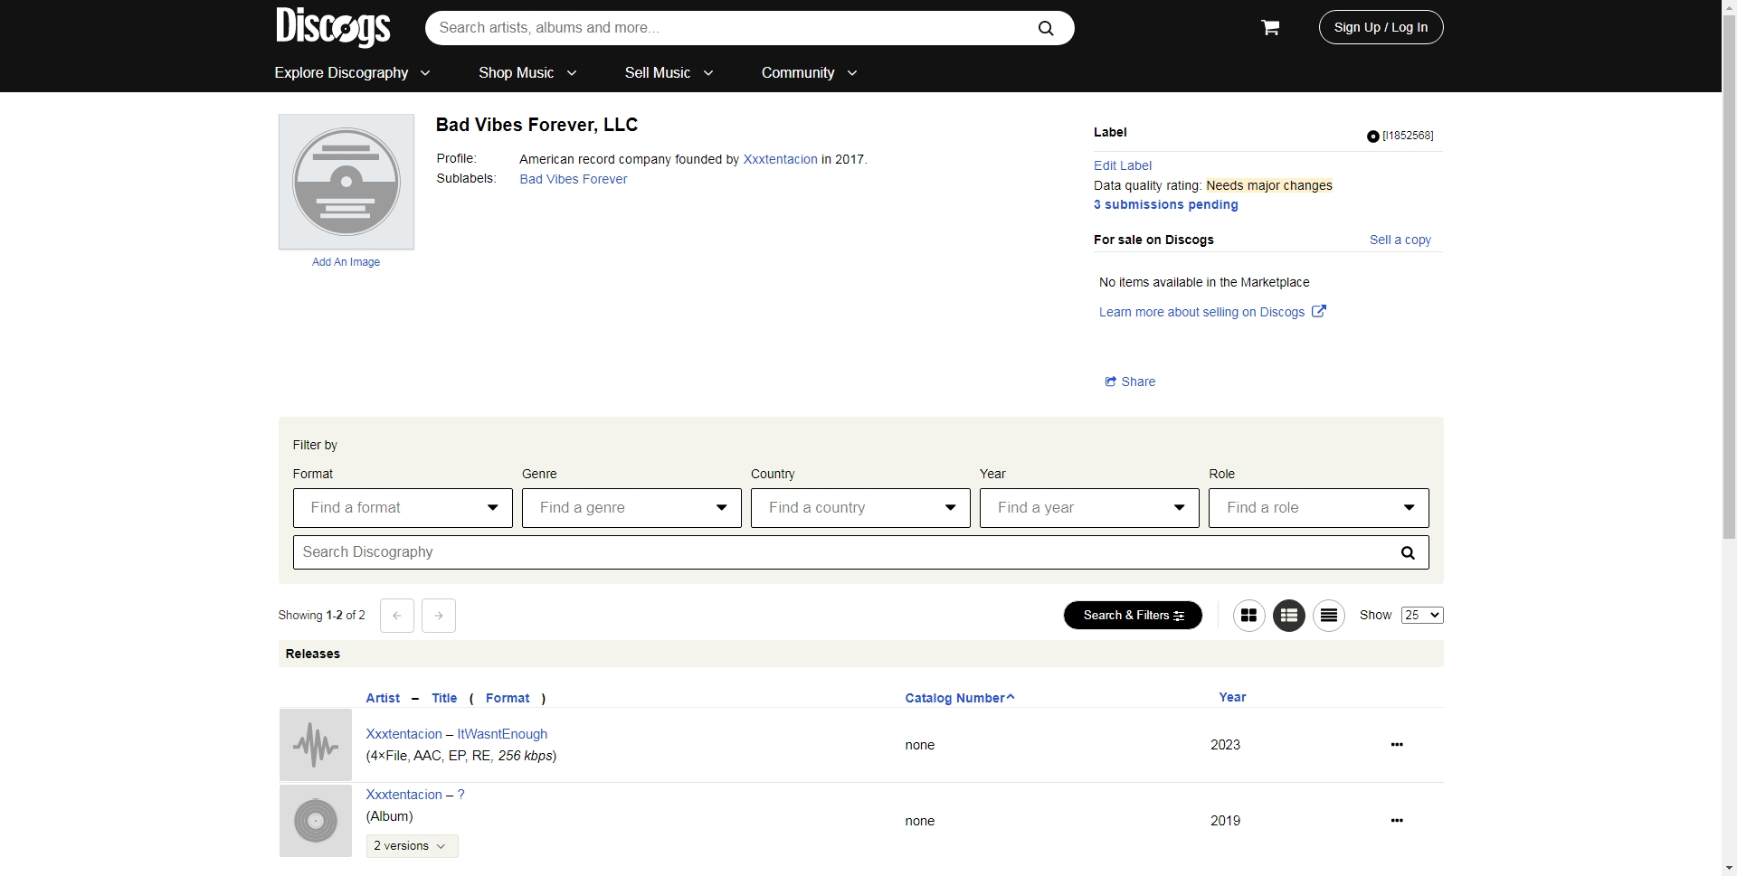Open more options for the 2019 release
Screen dimensions: 1737x876
click(x=1396, y=821)
